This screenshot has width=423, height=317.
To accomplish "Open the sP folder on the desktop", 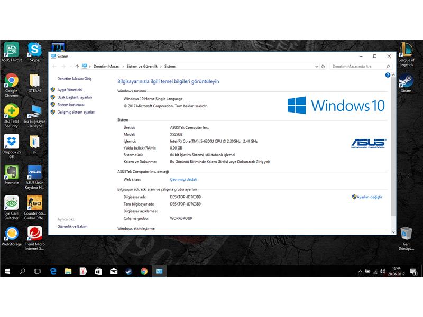I will click(34, 144).
